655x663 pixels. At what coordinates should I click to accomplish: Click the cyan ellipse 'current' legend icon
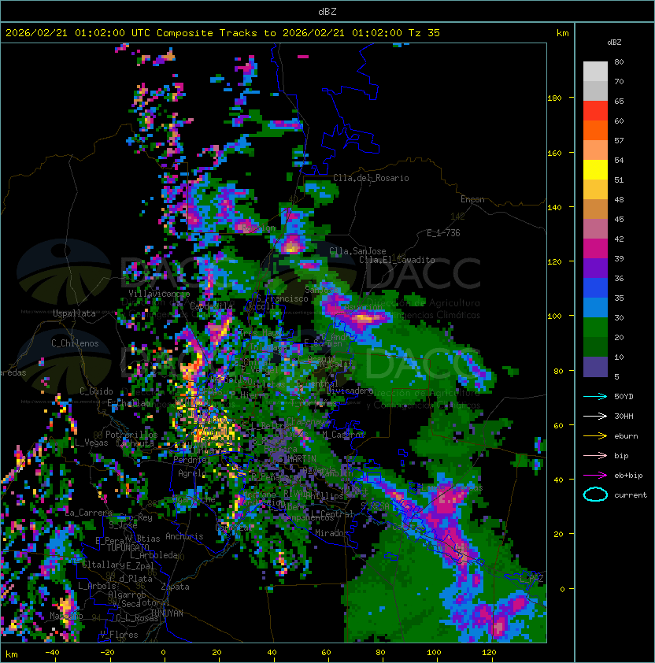click(595, 494)
